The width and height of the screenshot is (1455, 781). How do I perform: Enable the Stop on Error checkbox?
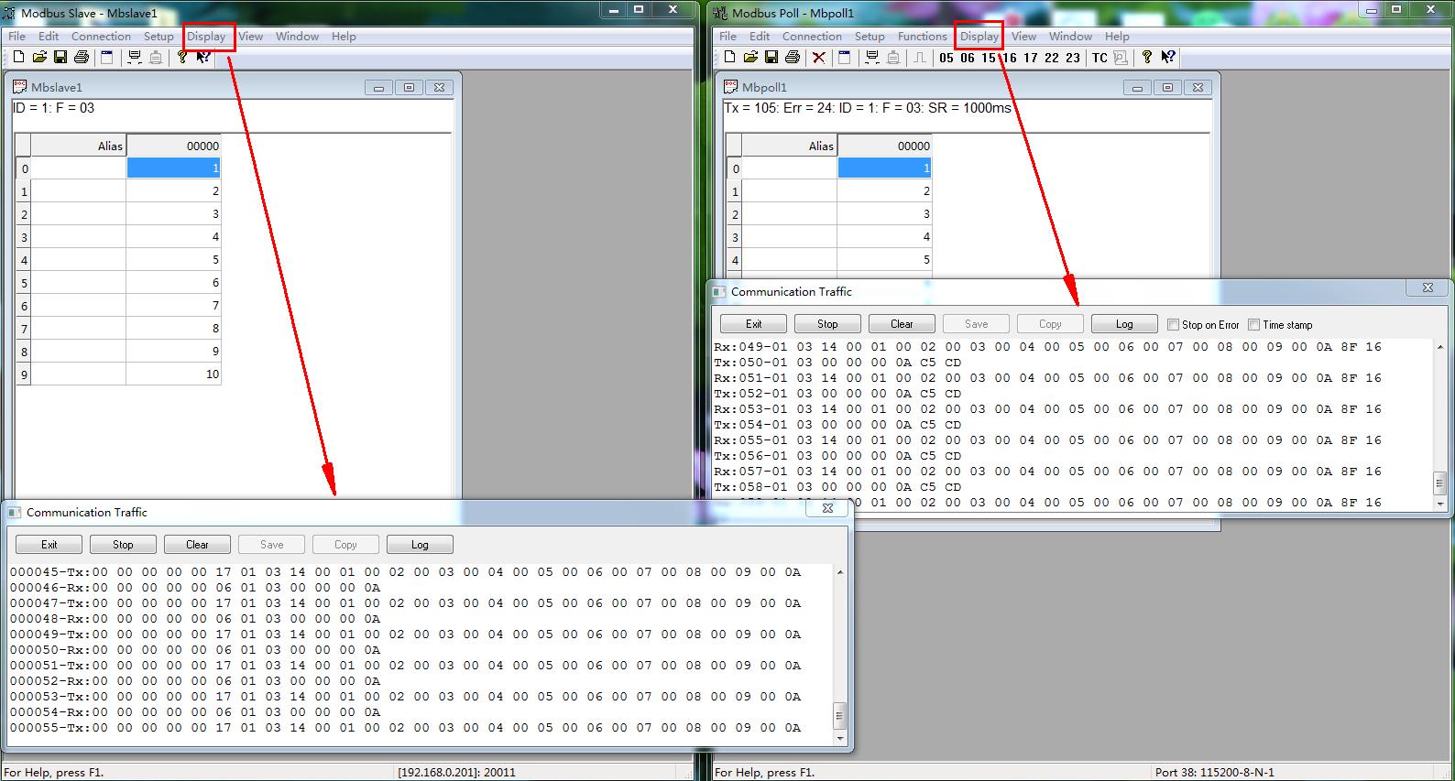pos(1173,325)
